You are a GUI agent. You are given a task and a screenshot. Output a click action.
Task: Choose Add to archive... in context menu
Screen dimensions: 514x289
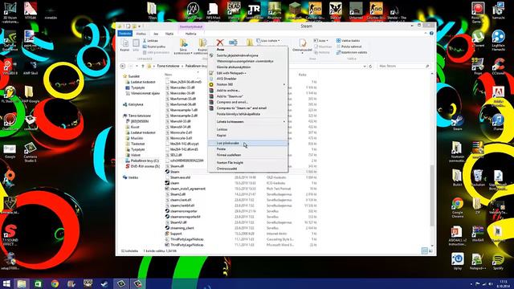tap(248, 91)
